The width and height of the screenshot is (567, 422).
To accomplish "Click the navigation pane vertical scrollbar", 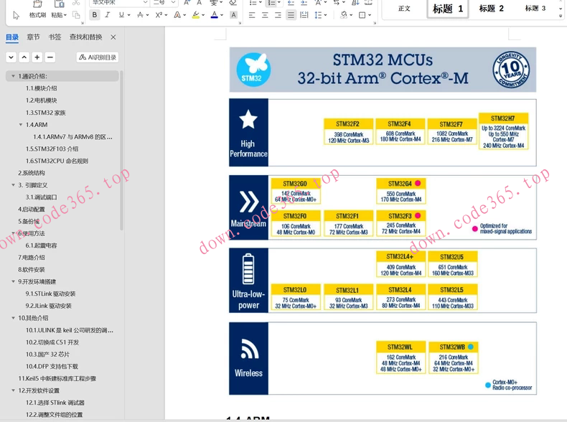I will 121,150.
